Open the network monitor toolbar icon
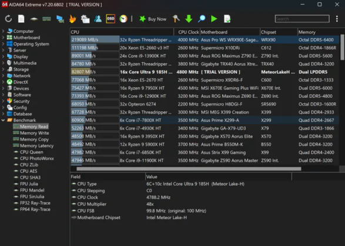Screen dimensions: 345x246 coord(60,19)
